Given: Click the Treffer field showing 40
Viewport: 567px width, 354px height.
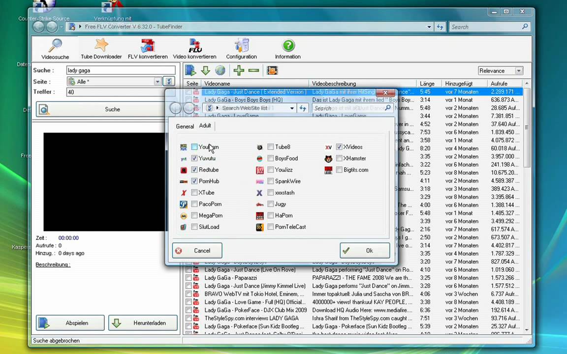Looking at the screenshot, I should tap(121, 92).
